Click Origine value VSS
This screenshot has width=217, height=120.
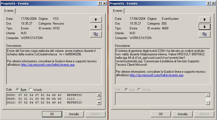point(56,19)
